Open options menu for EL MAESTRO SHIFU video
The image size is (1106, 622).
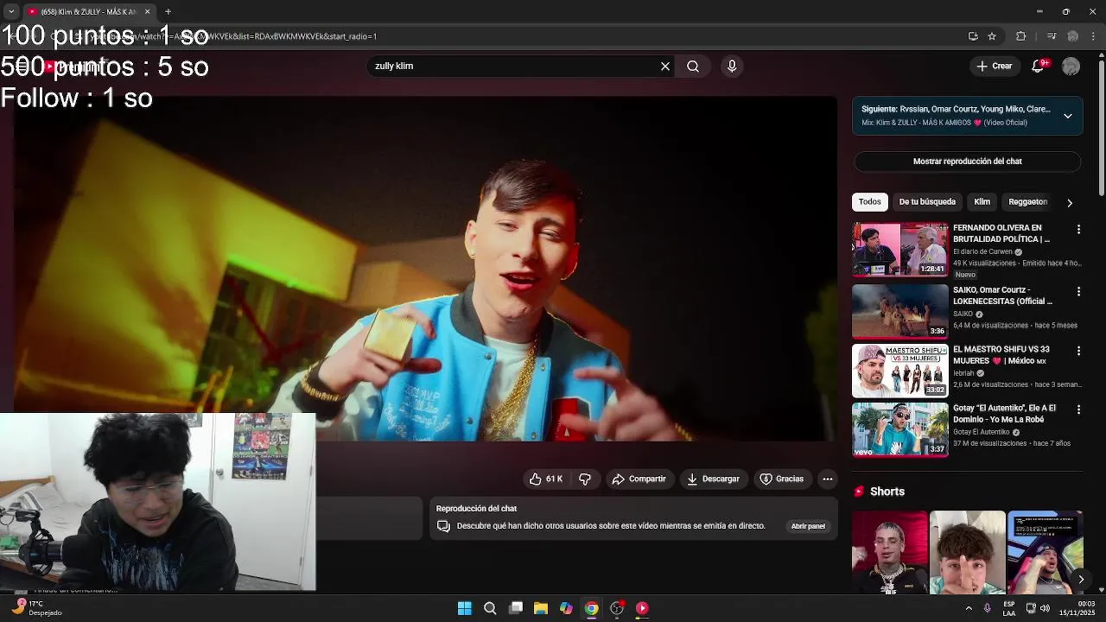(1078, 351)
